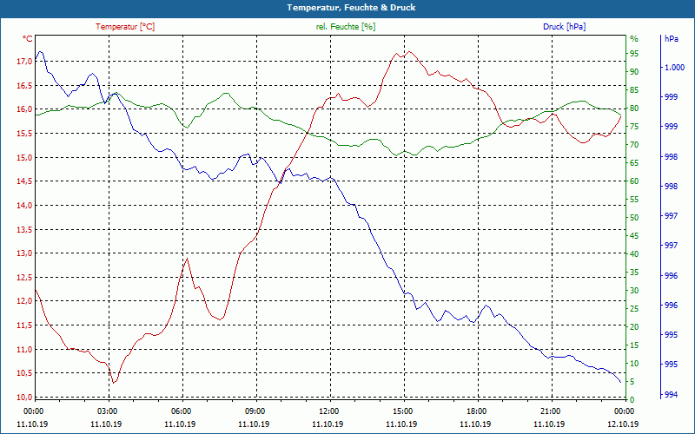This screenshot has width=695, height=434.
Task: Click the '12,5' temperature axis value
Action: pos(24,277)
